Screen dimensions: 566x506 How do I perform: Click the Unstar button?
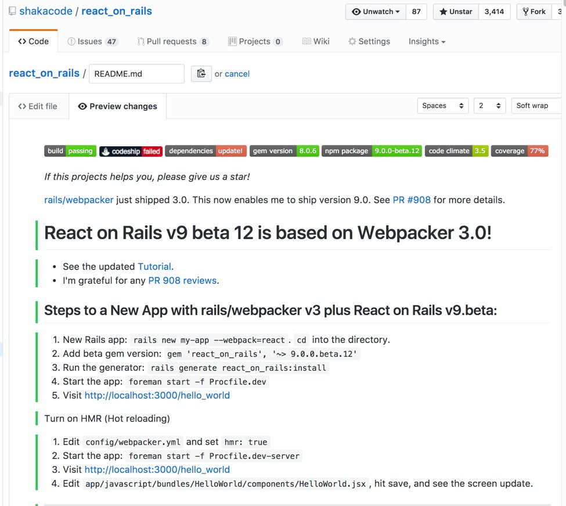coord(456,12)
